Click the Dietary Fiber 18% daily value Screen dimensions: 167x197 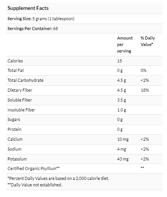[x=145, y=90]
